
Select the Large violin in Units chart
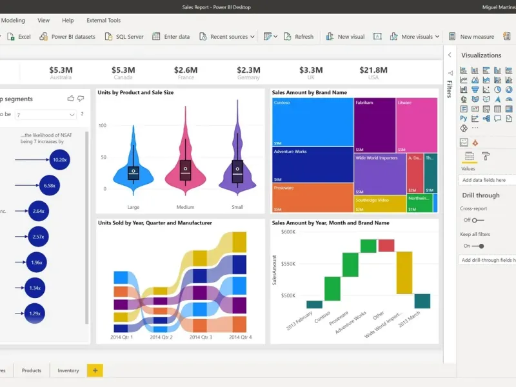click(134, 161)
